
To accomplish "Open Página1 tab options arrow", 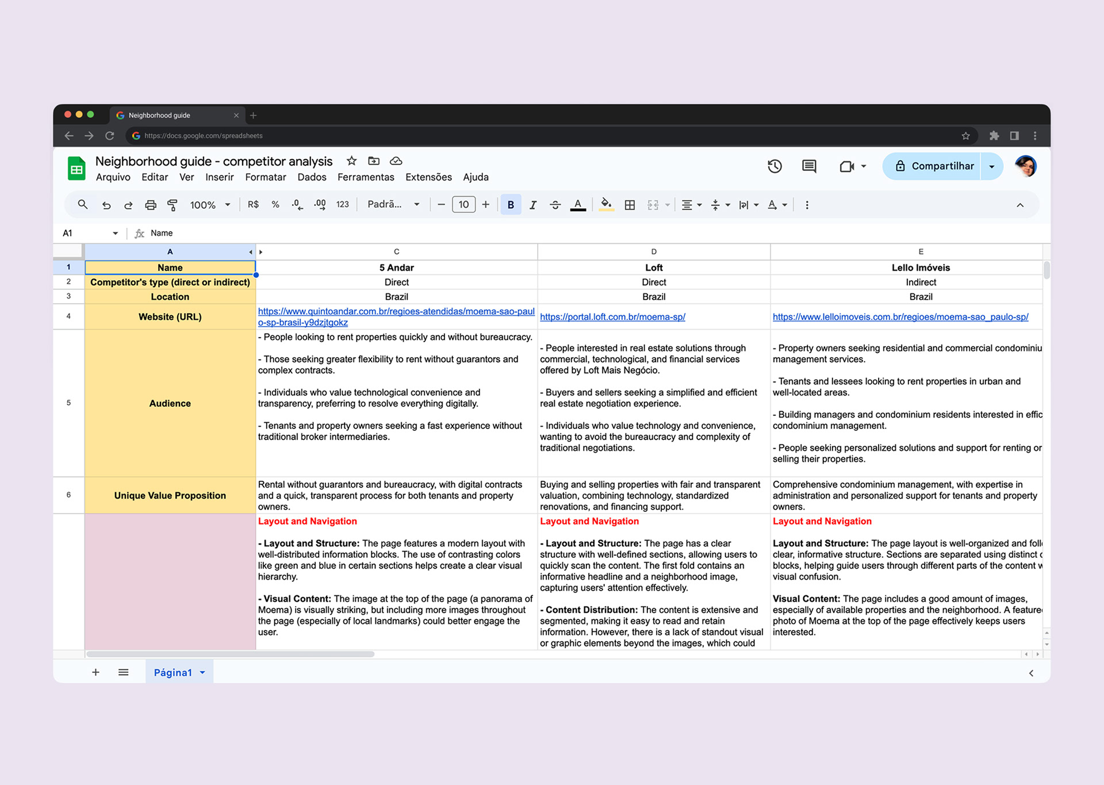I will pyautogui.click(x=202, y=673).
